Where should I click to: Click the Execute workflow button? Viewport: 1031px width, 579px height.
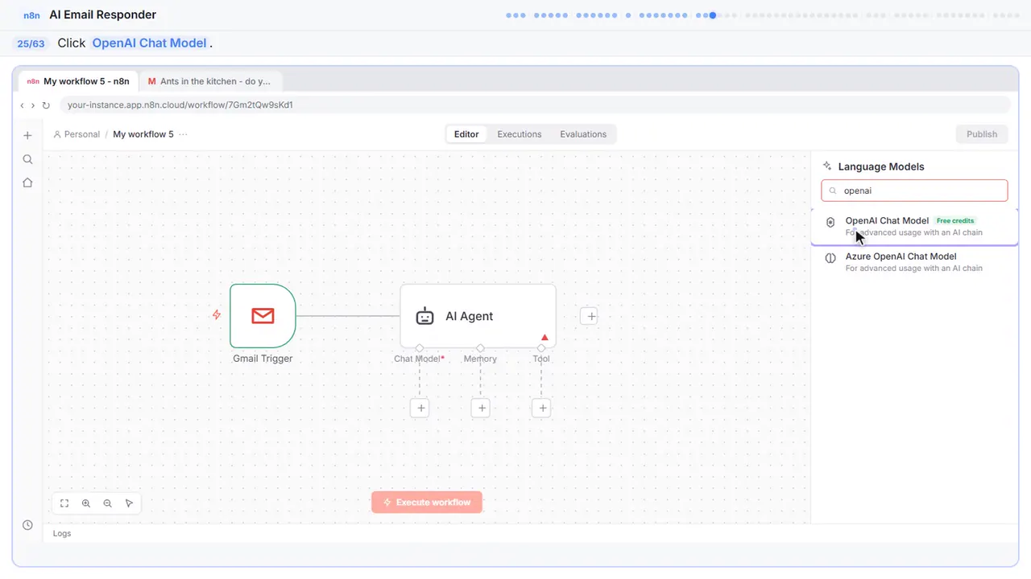[x=427, y=503]
